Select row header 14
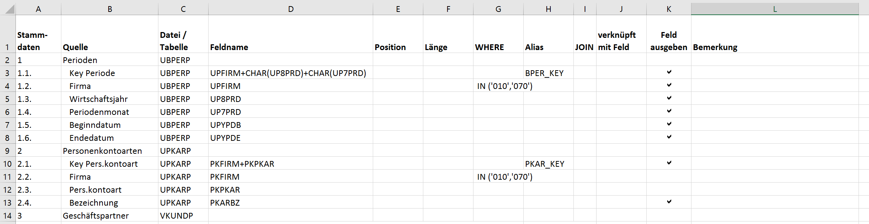Viewport: 869px width, 224px height. pos(7,216)
